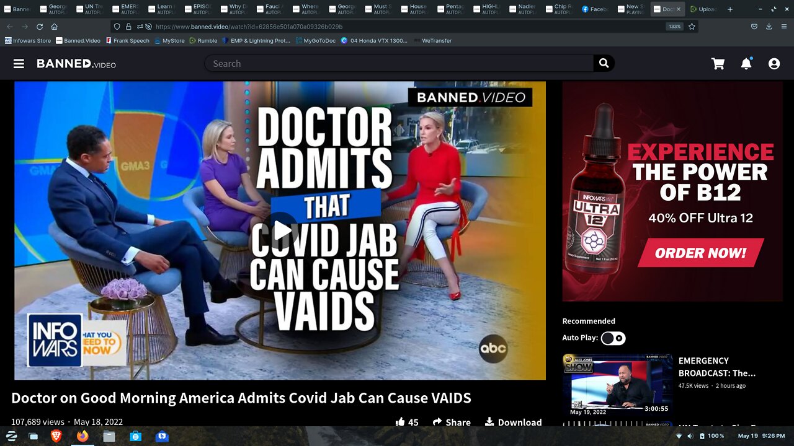Launch Brave browser from taskbar
Screen dimensions: 794x446
point(56,436)
